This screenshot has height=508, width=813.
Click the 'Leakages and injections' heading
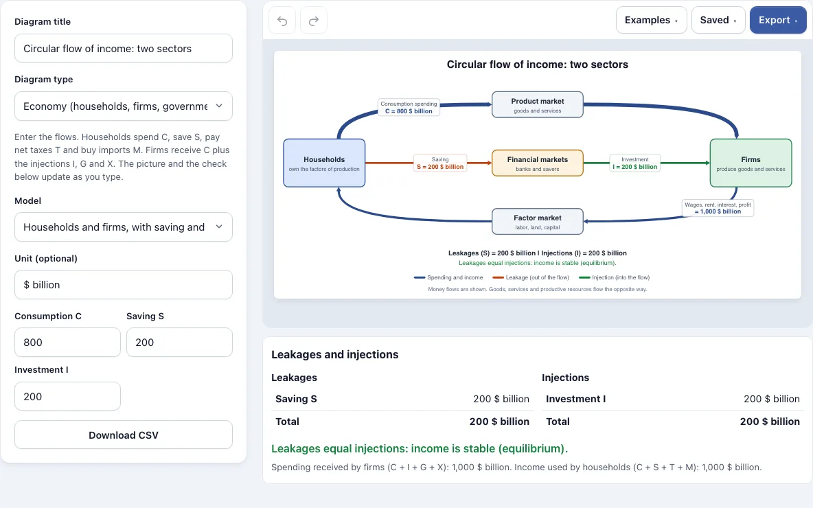coord(335,354)
